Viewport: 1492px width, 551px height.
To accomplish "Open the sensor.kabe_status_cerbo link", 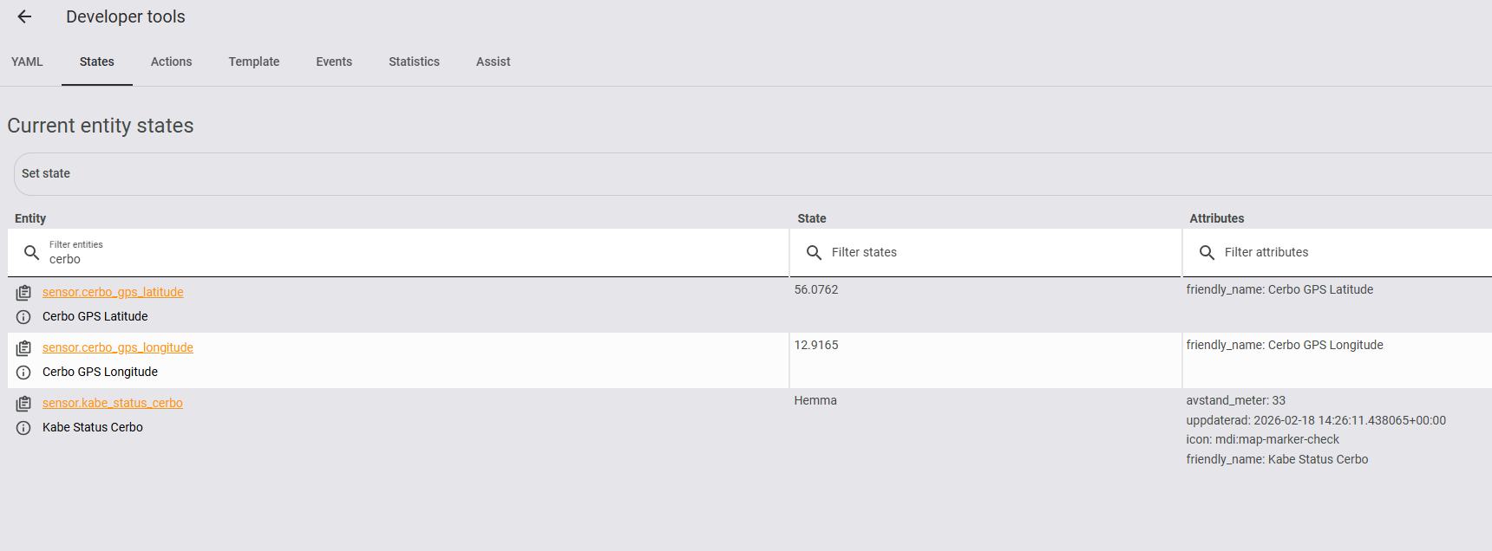I will click(x=113, y=403).
